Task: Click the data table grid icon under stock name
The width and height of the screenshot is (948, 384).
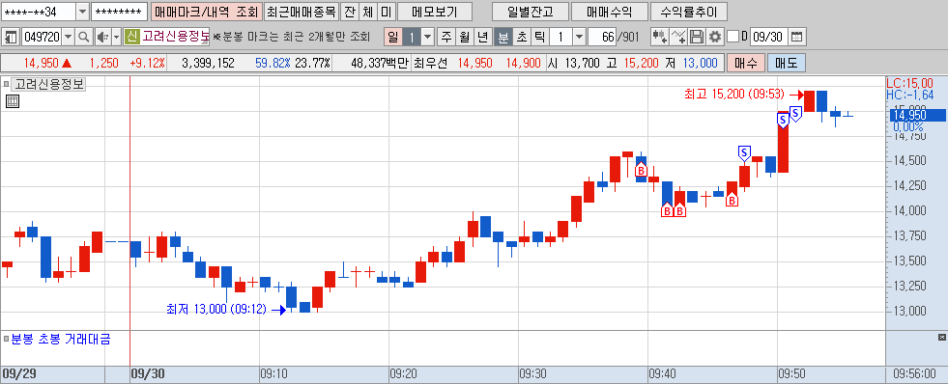Action: [x=13, y=101]
